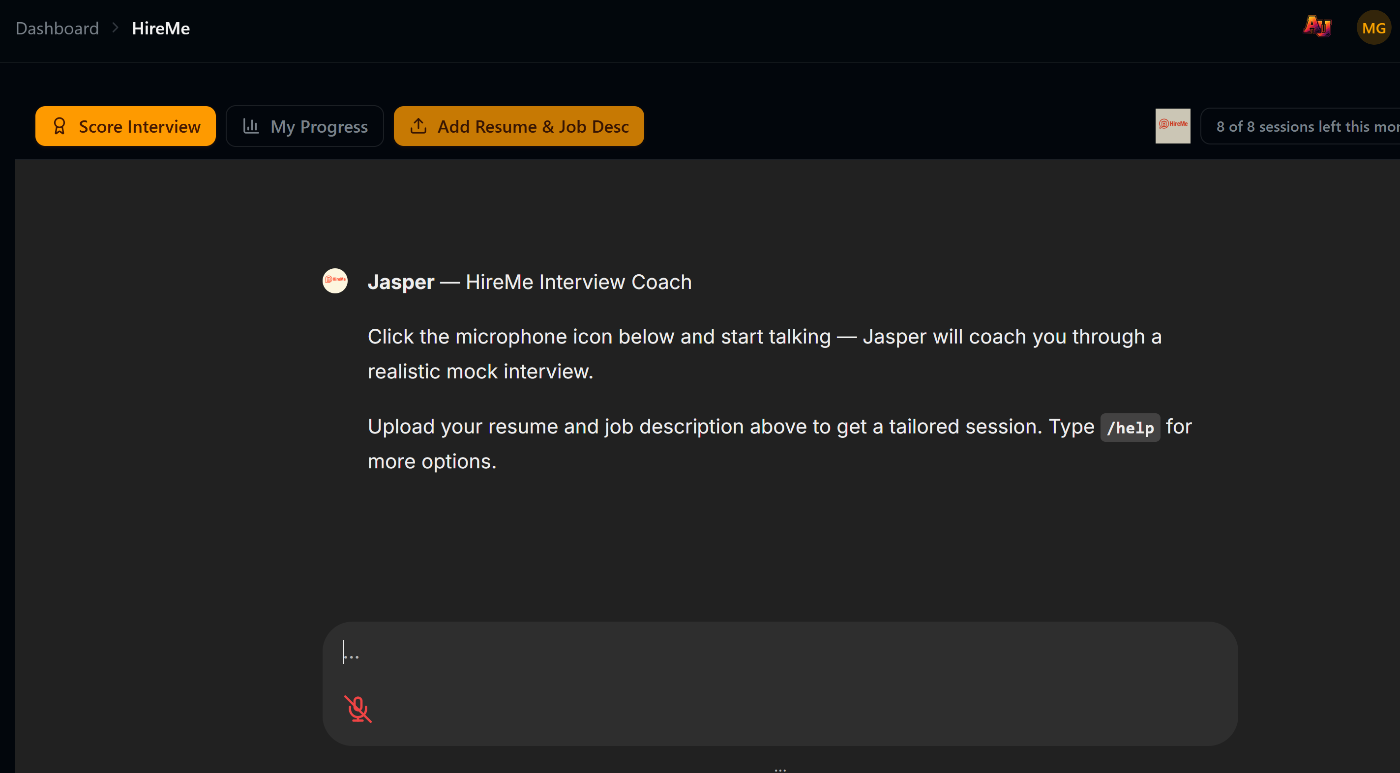
Task: Click the HireMe logo thumbnail near sessions
Action: click(1173, 126)
